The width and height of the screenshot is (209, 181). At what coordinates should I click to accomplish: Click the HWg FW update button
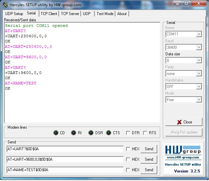coord(184,132)
